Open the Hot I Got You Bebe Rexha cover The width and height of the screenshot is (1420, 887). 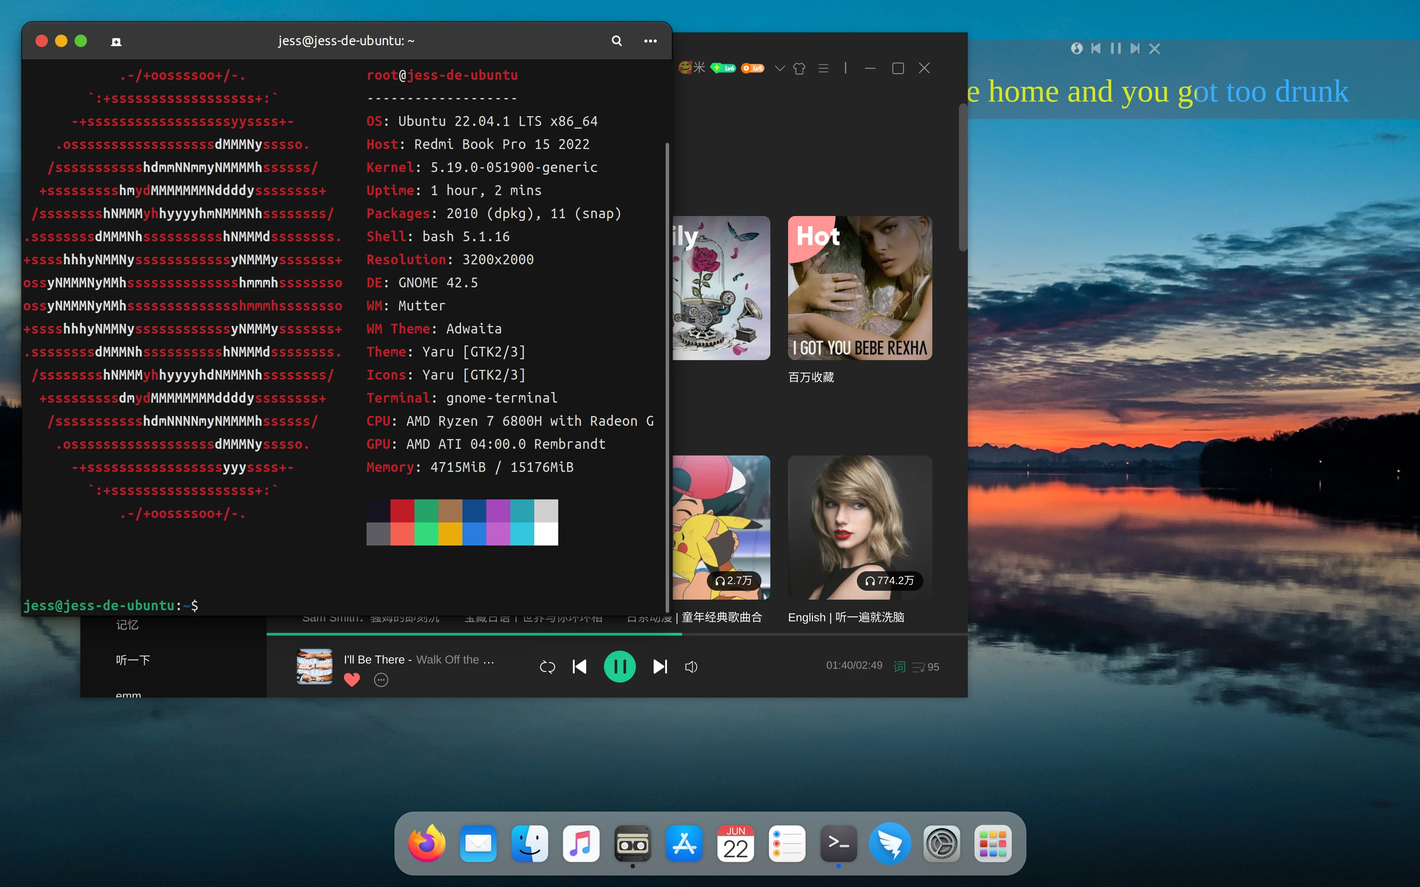click(x=860, y=288)
